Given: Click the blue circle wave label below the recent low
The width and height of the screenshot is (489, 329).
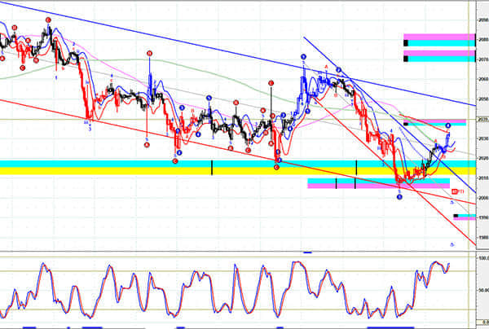Looking at the screenshot, I should pos(399,197).
